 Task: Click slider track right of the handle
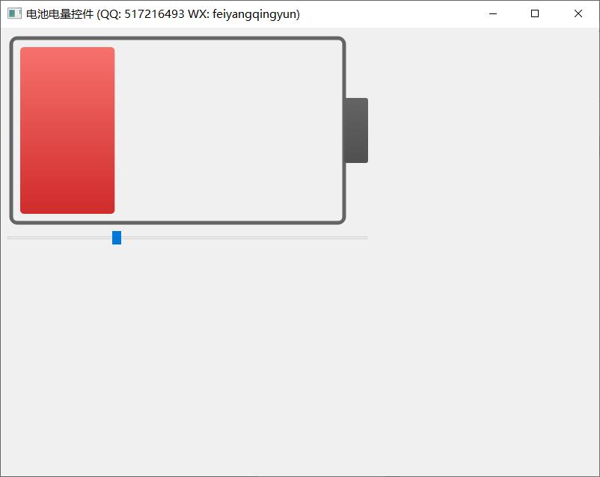tap(239, 238)
